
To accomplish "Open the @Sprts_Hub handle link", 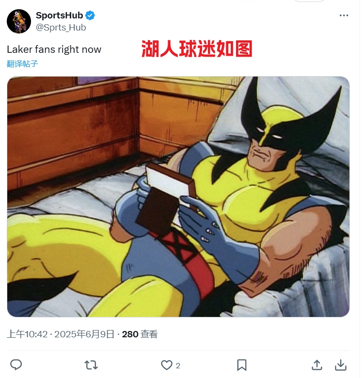I will point(61,28).
